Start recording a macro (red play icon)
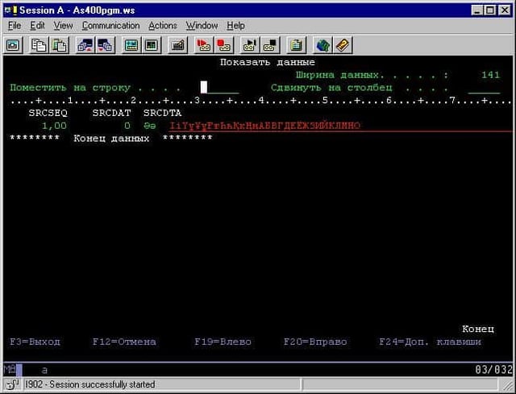The width and height of the screenshot is (516, 394). click(x=204, y=45)
